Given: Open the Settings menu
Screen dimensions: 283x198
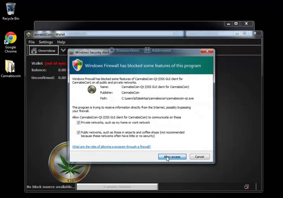Looking at the screenshot, I should 46,42.
